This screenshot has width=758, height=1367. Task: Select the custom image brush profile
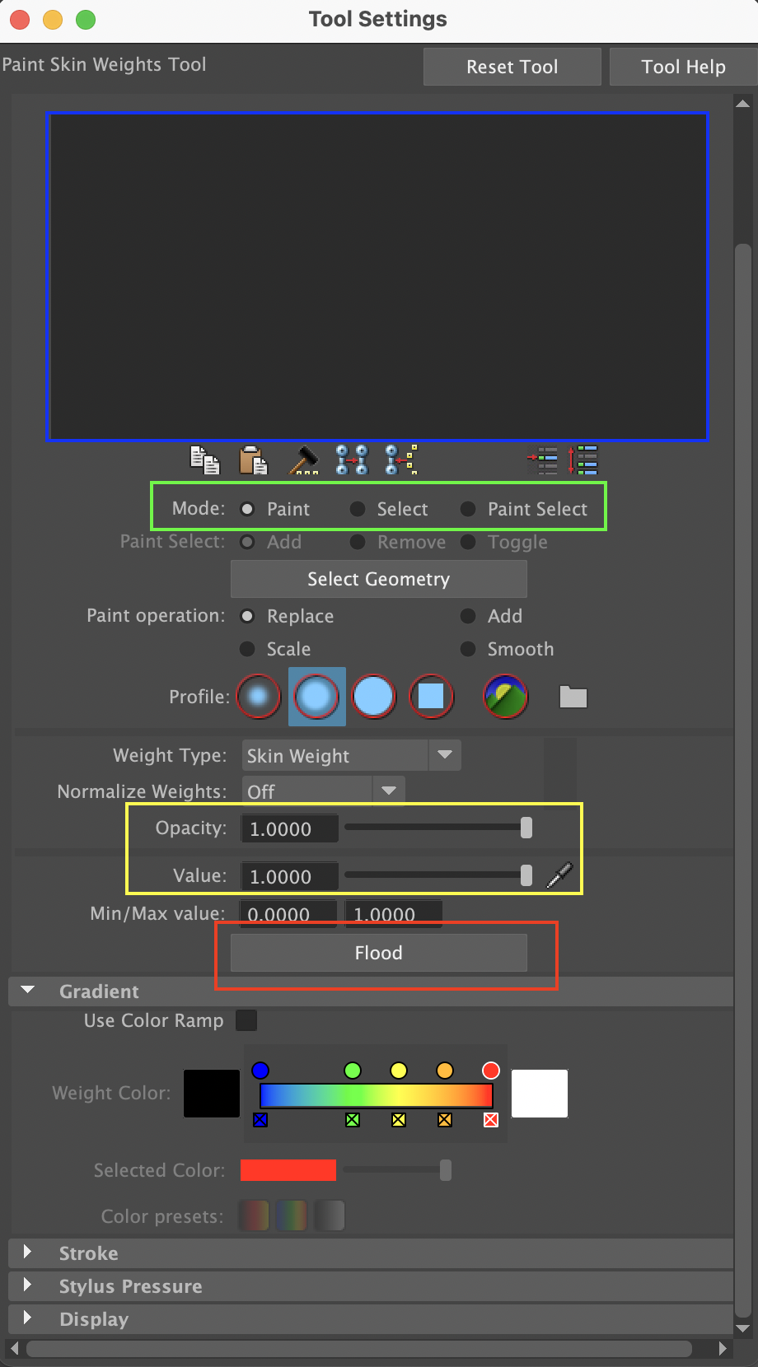click(505, 697)
